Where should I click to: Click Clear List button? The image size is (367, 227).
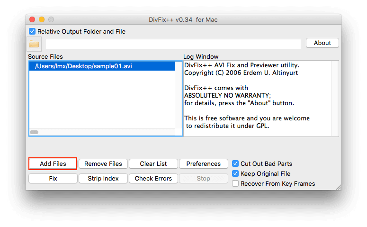pyautogui.click(x=153, y=163)
